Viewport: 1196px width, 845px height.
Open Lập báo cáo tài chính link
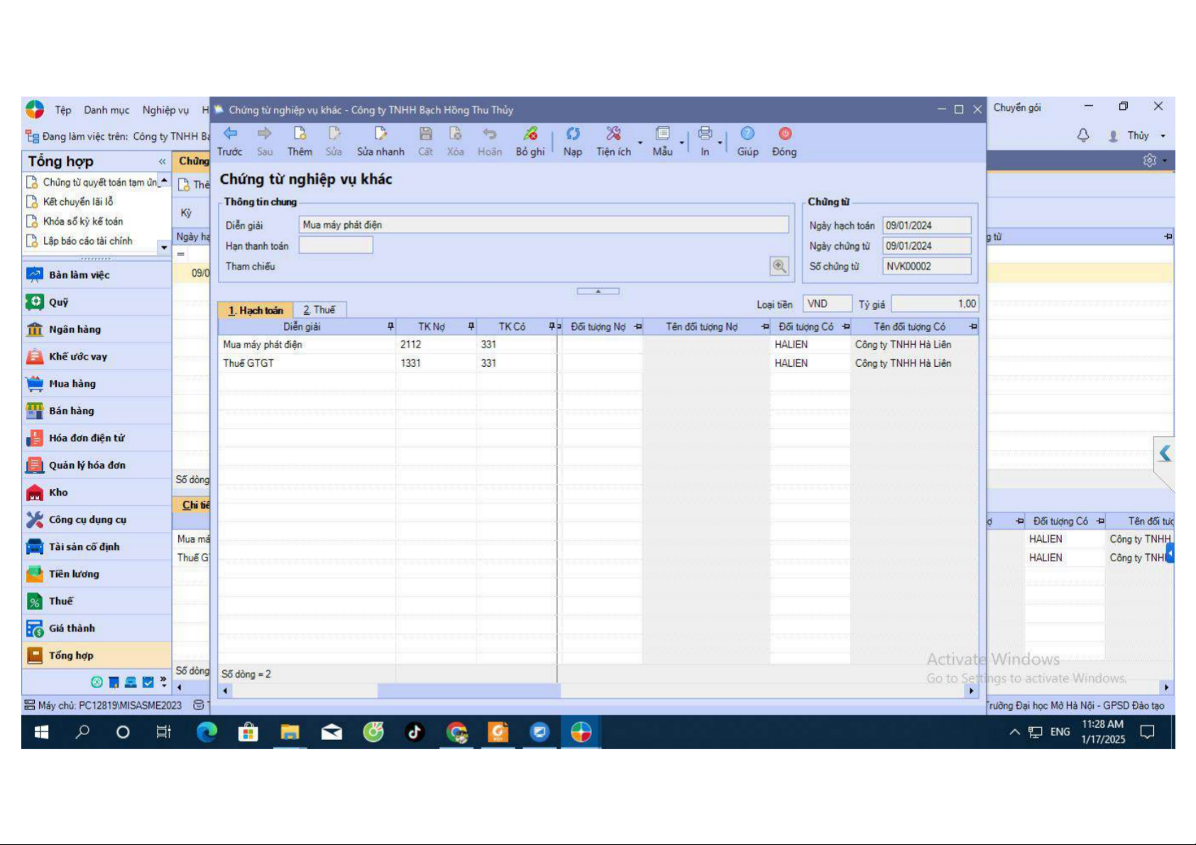87,241
